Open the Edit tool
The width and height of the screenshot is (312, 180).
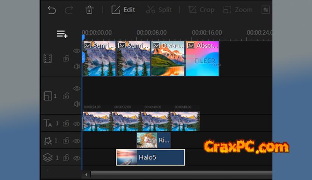point(123,10)
